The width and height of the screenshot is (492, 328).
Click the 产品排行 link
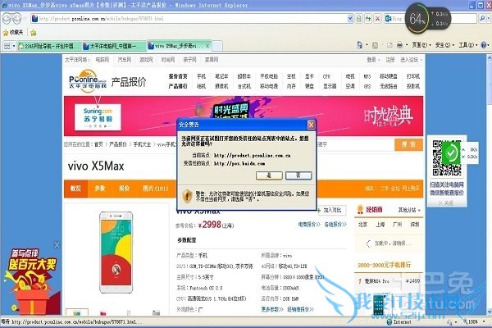pyautogui.click(x=178, y=86)
